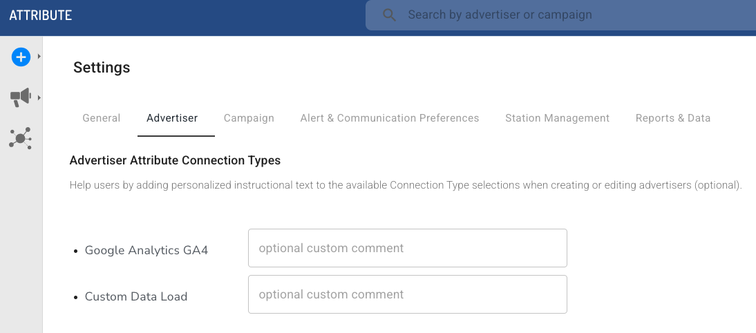Expand the arrow beside the megaphone icon

(39, 97)
